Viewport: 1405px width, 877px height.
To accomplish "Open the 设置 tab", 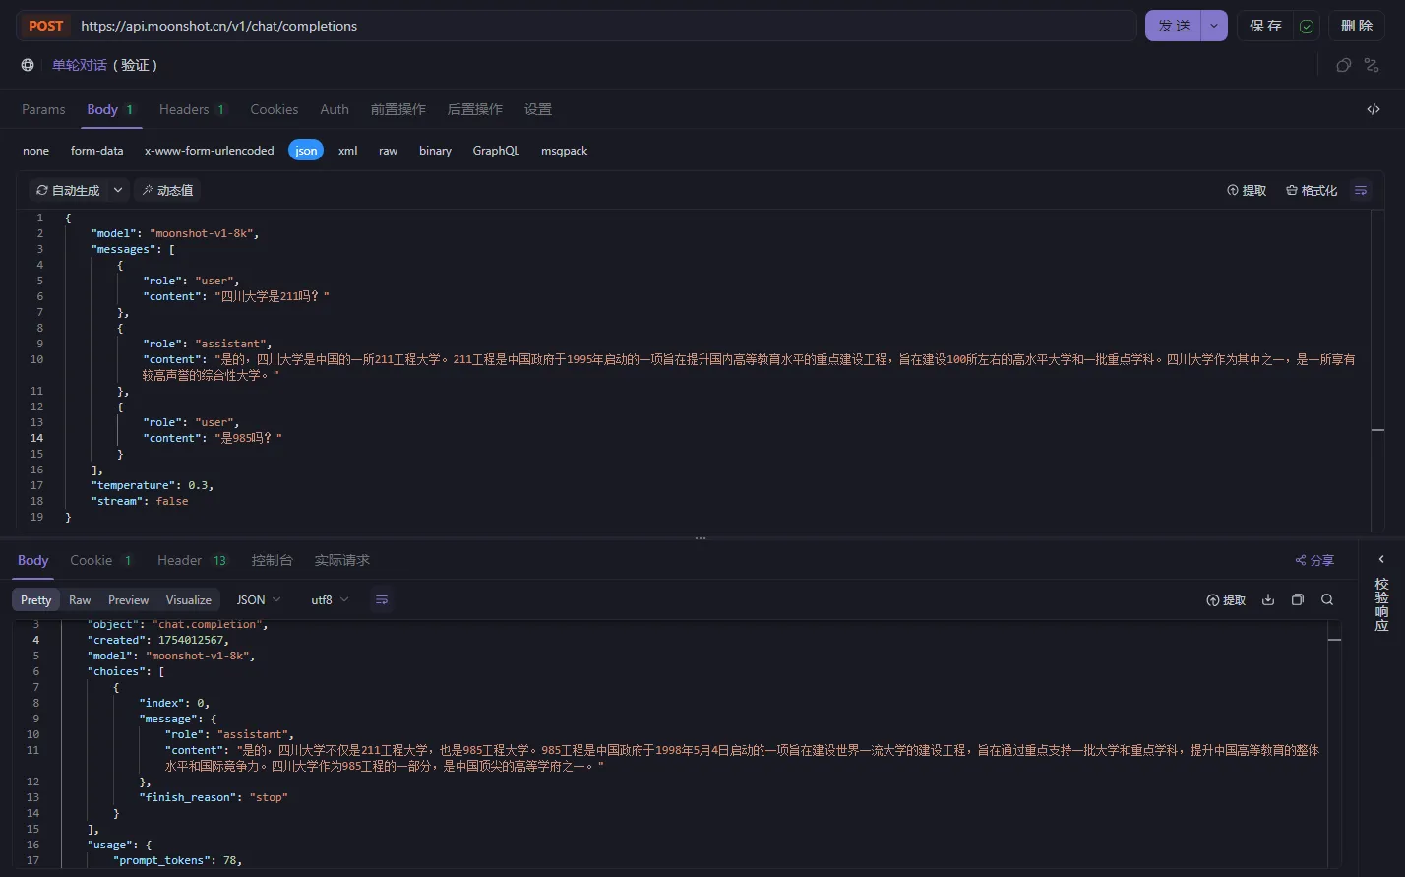I will (538, 109).
